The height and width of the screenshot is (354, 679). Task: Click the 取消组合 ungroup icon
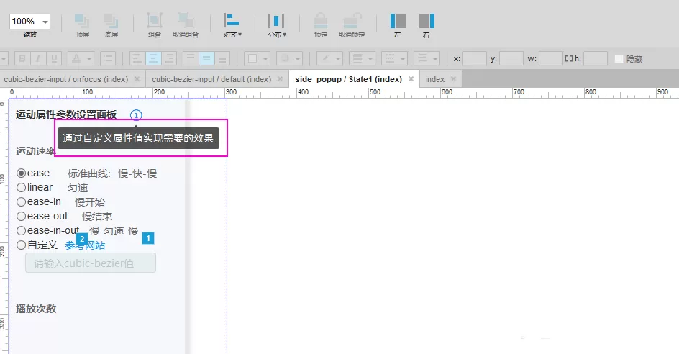186,21
